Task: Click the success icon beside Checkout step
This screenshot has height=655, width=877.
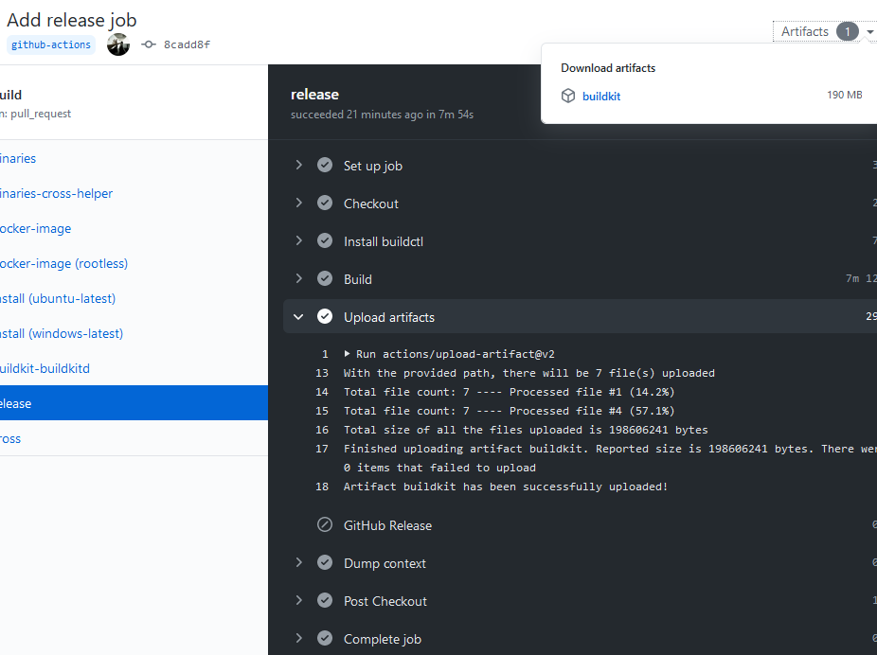Action: click(325, 203)
